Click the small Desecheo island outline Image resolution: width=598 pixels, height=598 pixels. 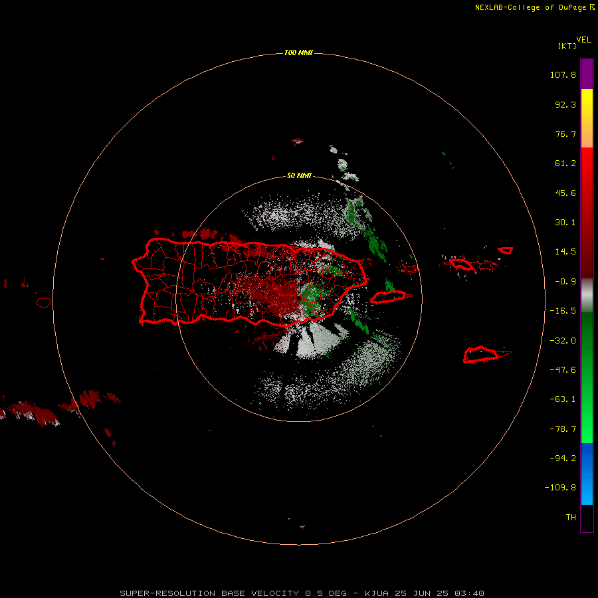click(x=102, y=259)
